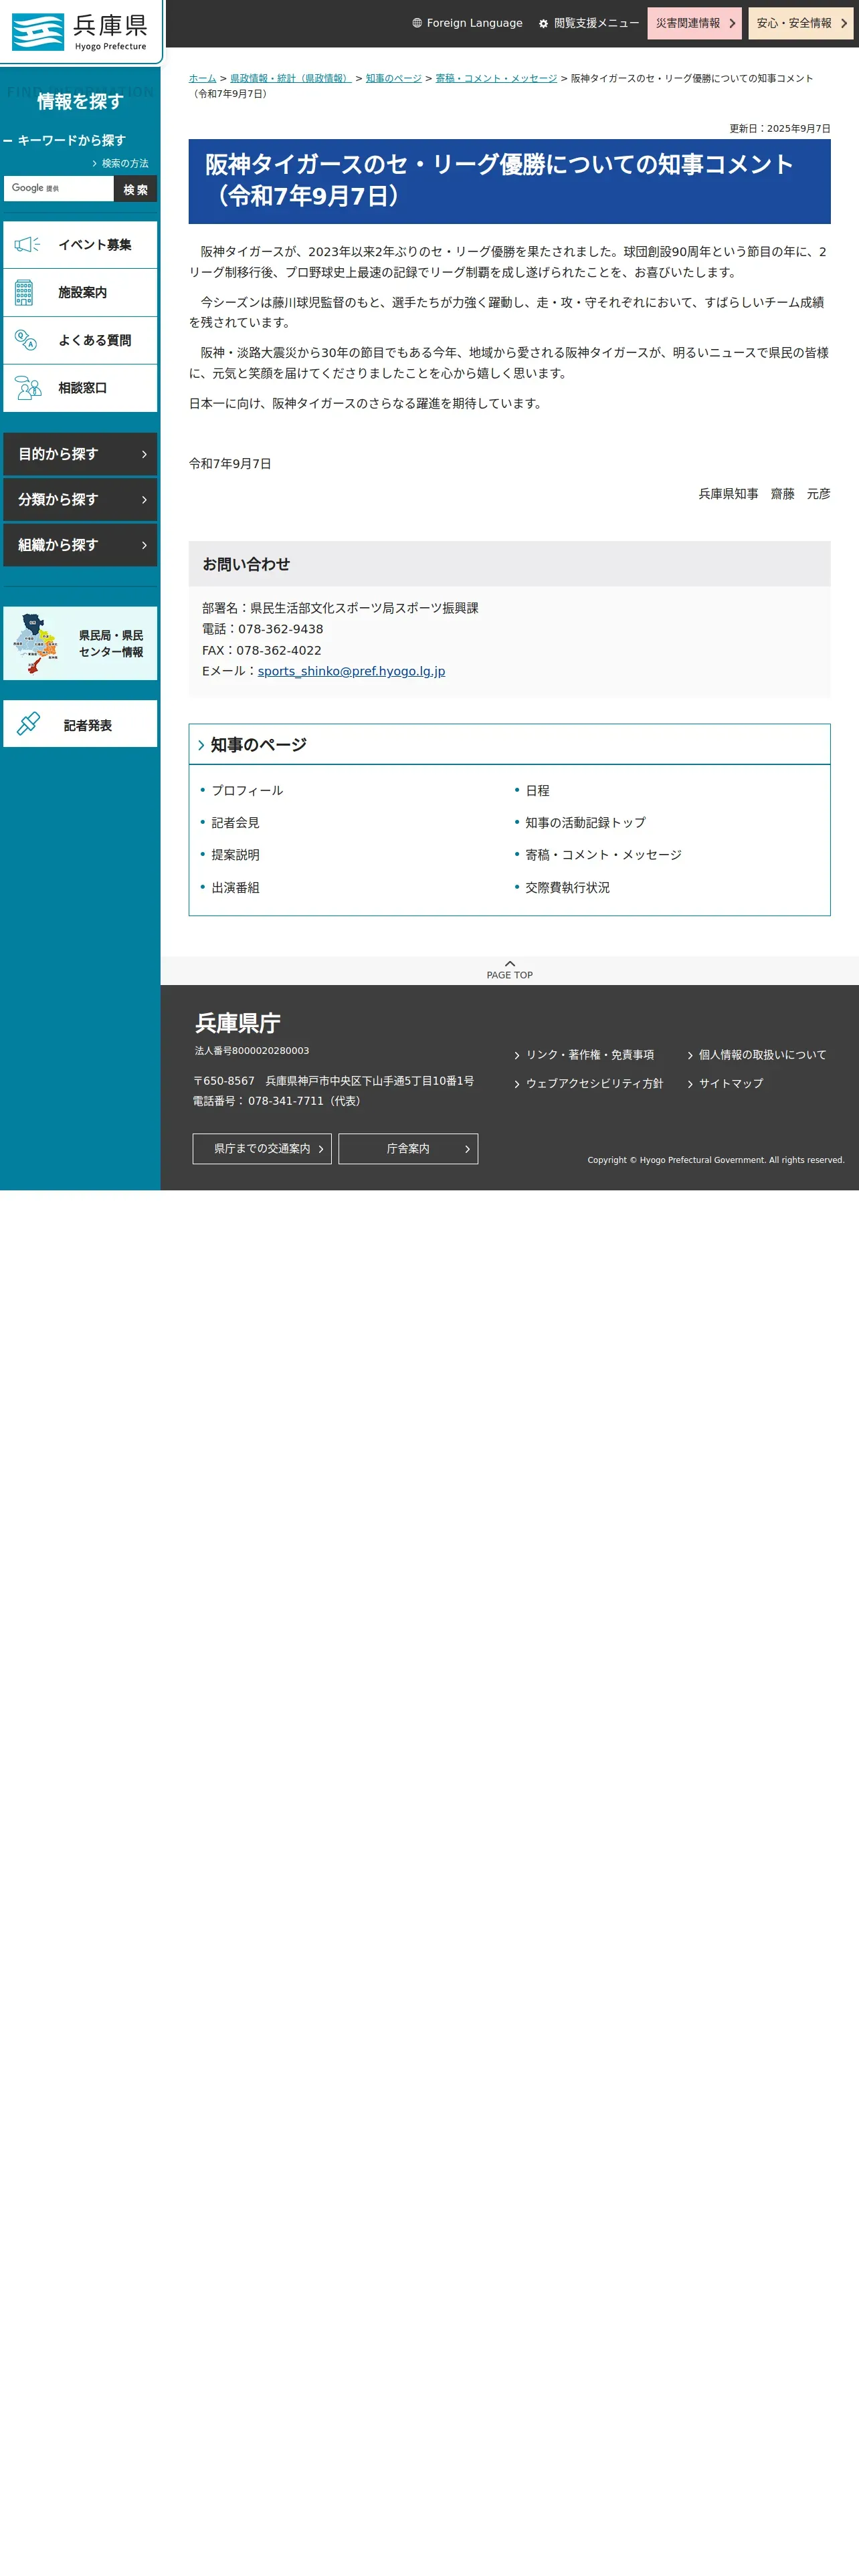Click the people icon for 相談窓口
The height and width of the screenshot is (2576, 859).
coord(28,388)
